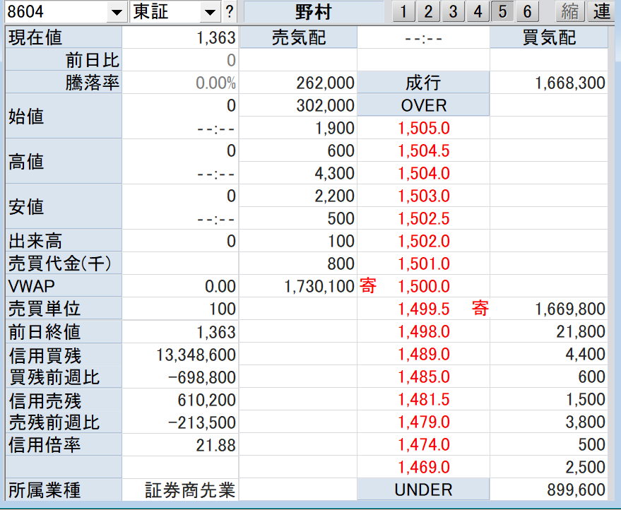The height and width of the screenshot is (510, 621).
Task: Toggle the 縮 compact view button
Action: pyautogui.click(x=569, y=12)
